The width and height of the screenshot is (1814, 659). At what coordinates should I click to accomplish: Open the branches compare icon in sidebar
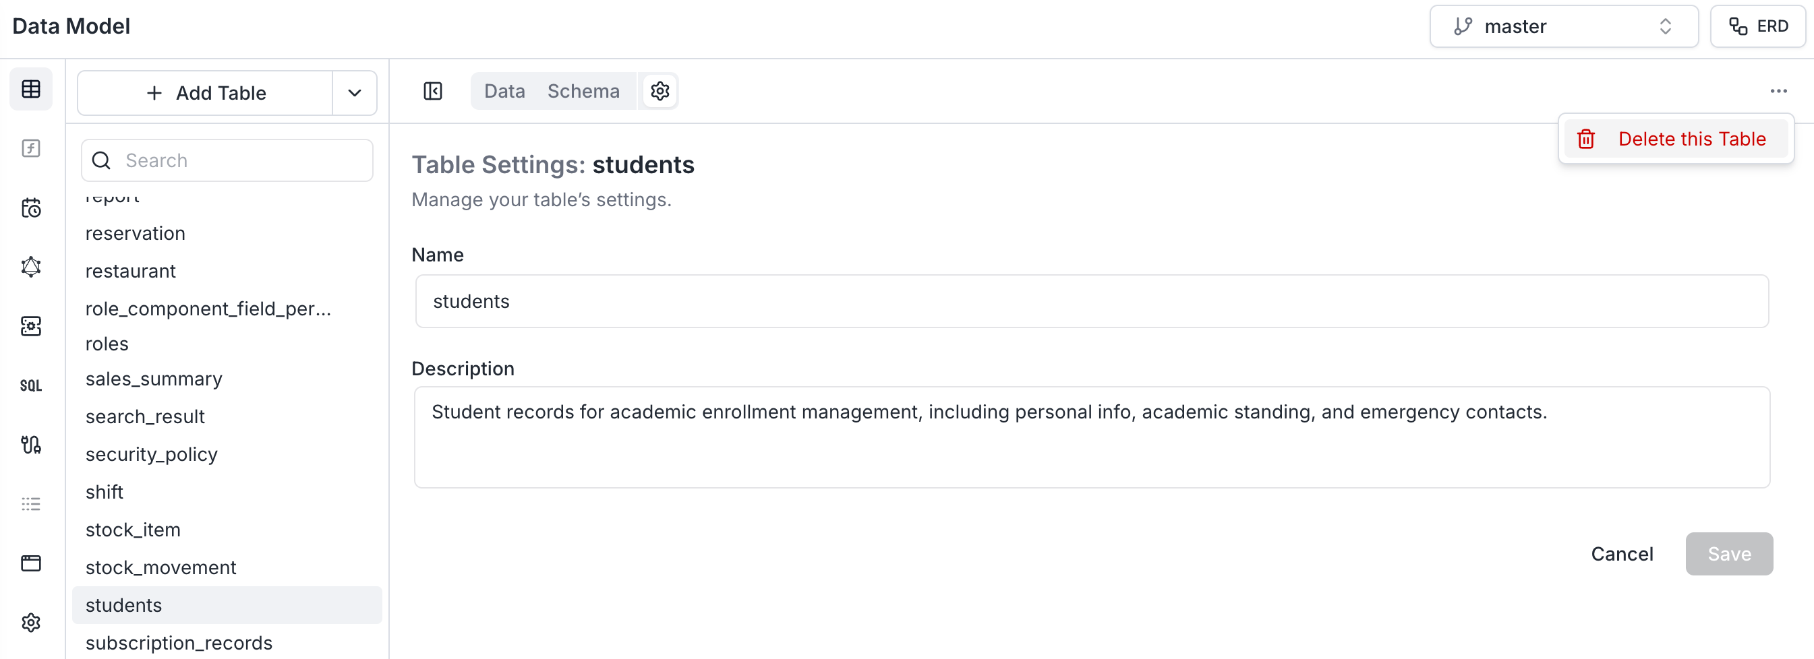click(x=31, y=445)
